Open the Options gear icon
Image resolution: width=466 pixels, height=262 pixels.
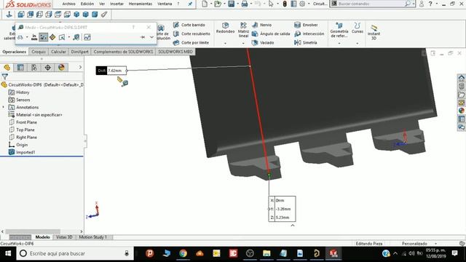point(302,4)
